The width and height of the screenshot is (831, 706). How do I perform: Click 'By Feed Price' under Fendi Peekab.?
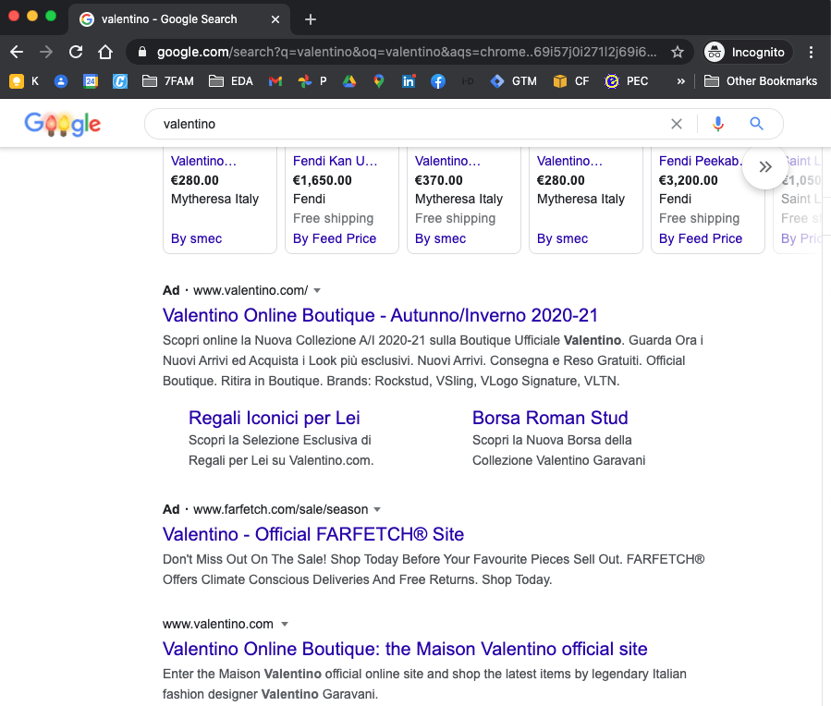click(701, 238)
